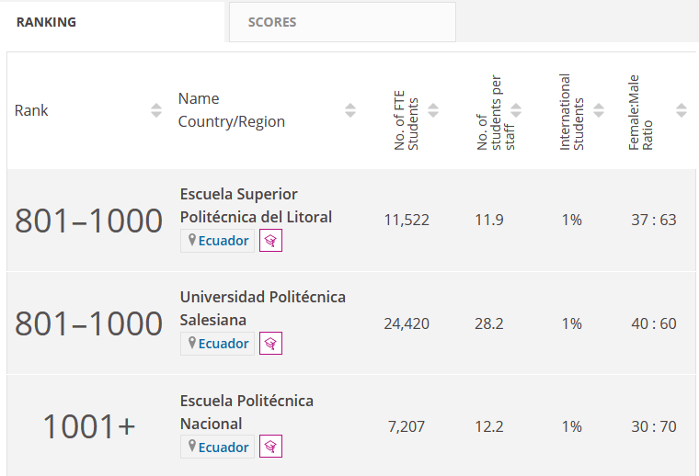Image resolution: width=699 pixels, height=476 pixels.
Task: Click location pin icon in Salesiana's Ecuador tag
Action: pos(192,343)
